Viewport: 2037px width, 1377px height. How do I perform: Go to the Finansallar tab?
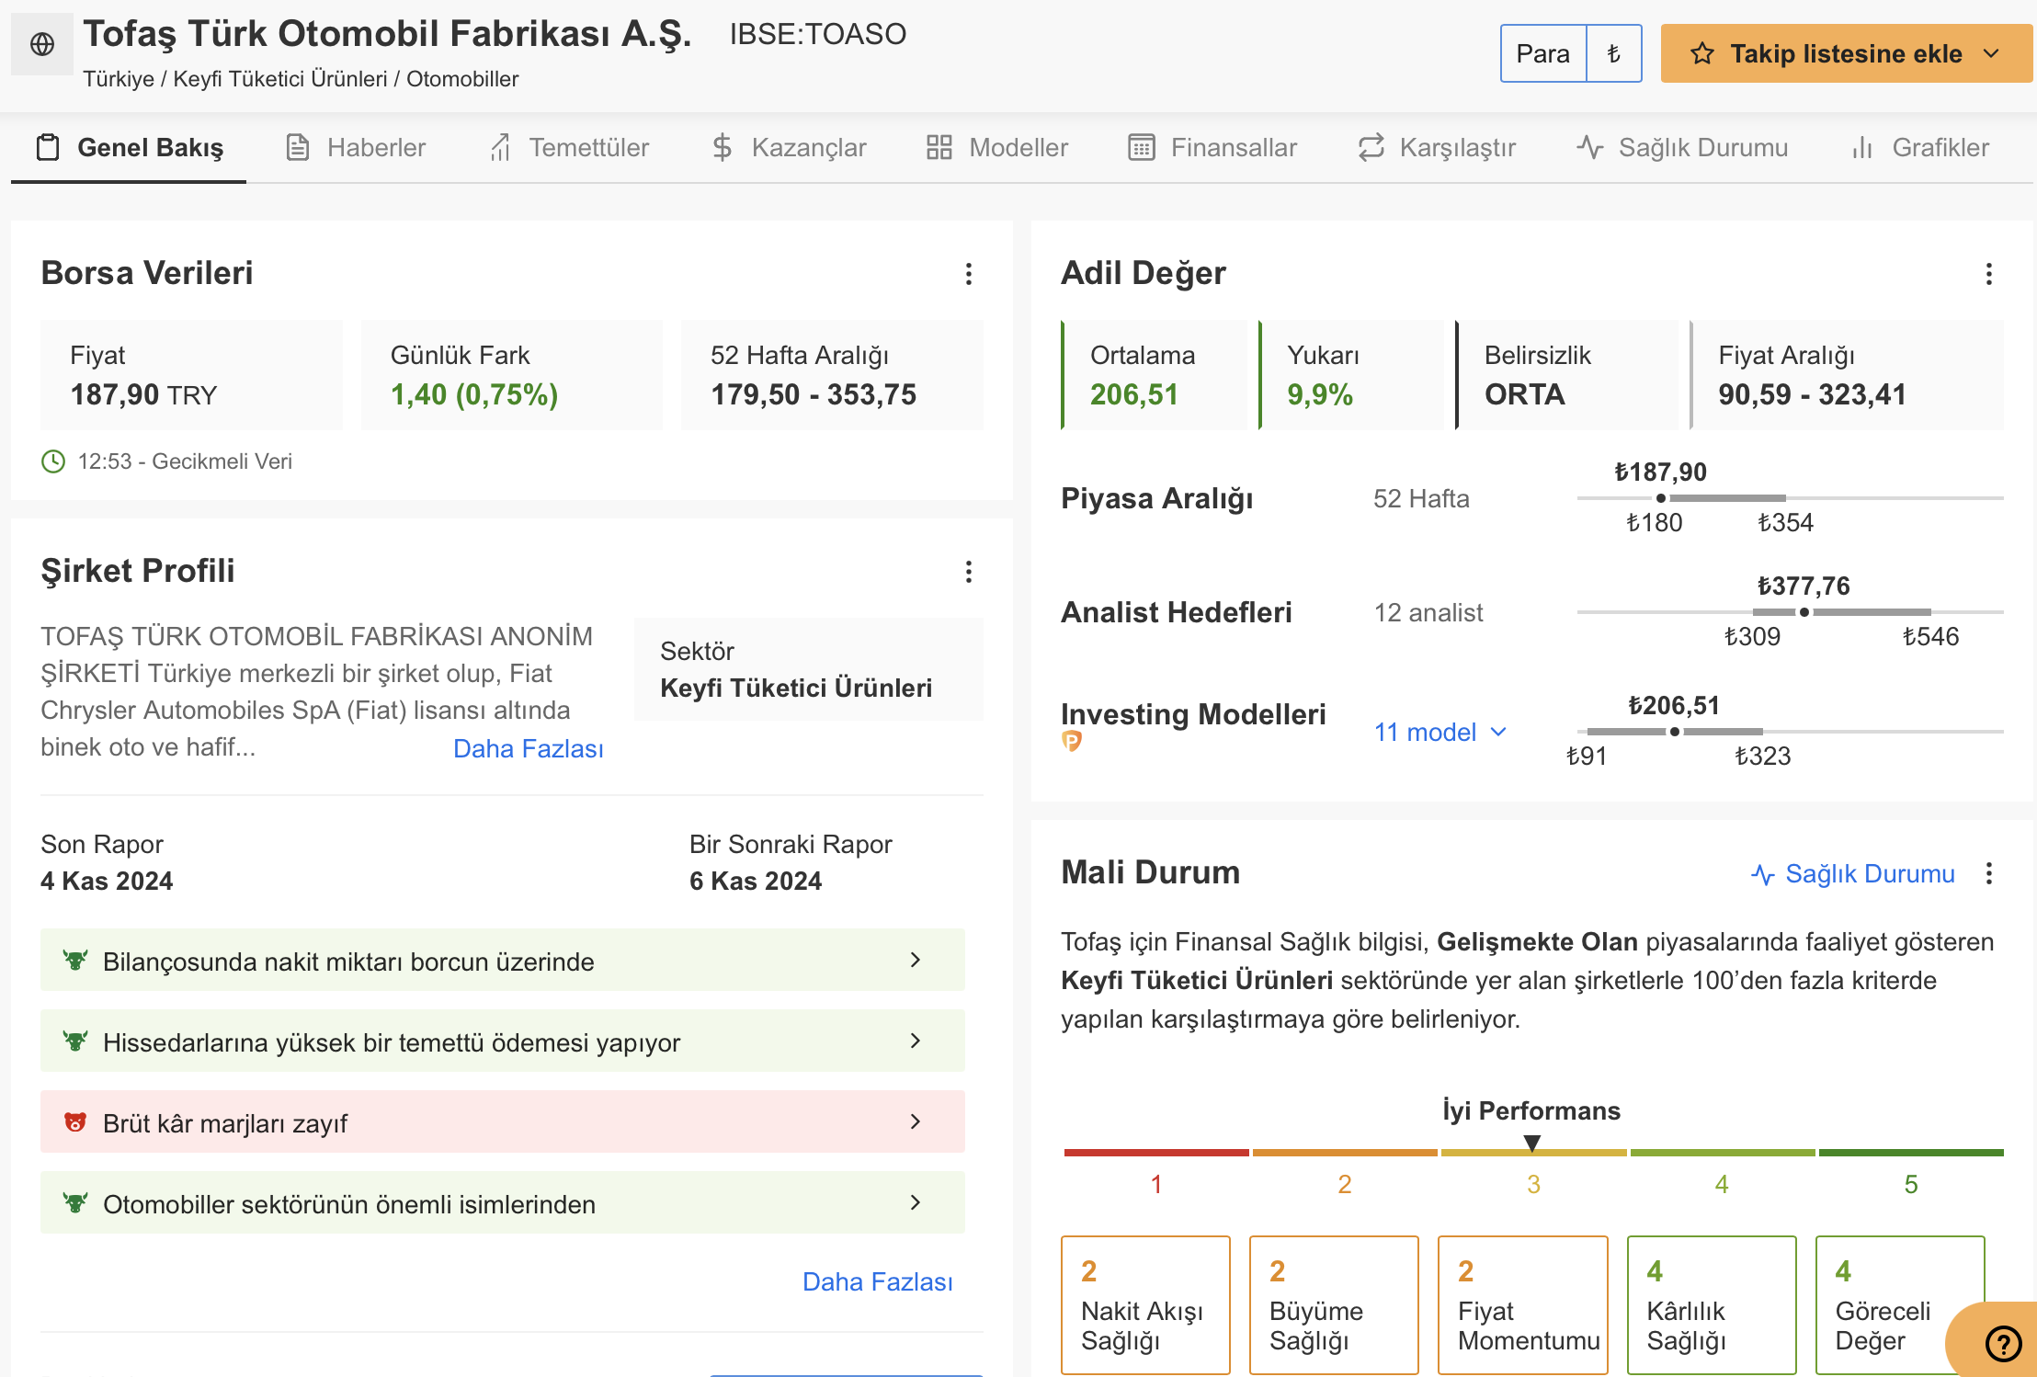pos(1212,147)
